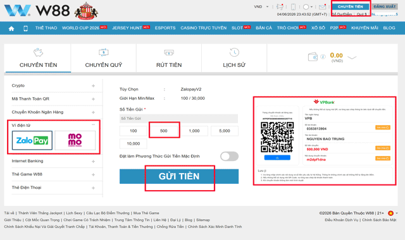Viewport: 405px width, 240px height.
Task: Open Chống Rửa Tiền footer link
Action: point(170,227)
